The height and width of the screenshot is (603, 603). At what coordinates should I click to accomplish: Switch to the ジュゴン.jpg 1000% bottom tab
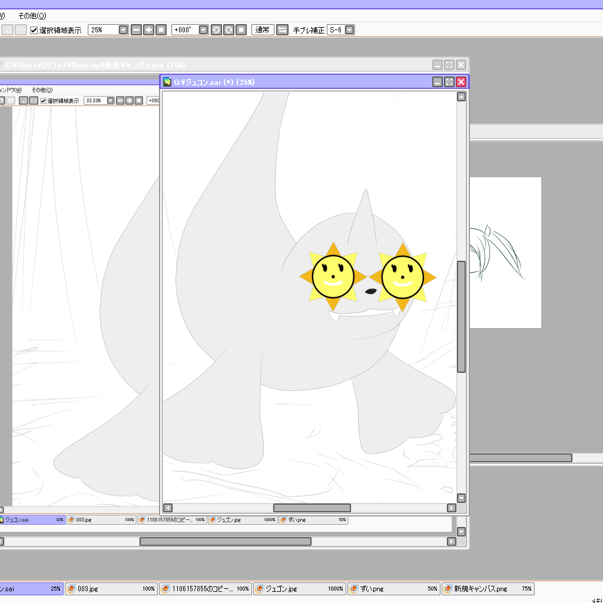pos(300,589)
